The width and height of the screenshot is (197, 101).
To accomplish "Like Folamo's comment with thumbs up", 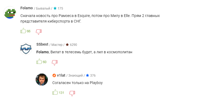I will coord(23,31).
